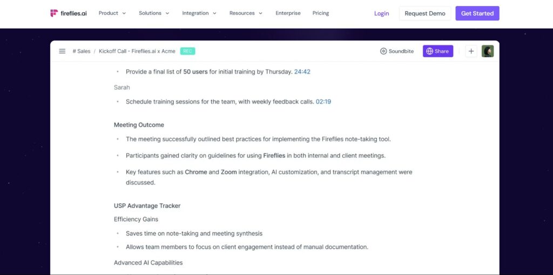Click the Efficiency Gains subheading
553x275 pixels.
point(136,219)
